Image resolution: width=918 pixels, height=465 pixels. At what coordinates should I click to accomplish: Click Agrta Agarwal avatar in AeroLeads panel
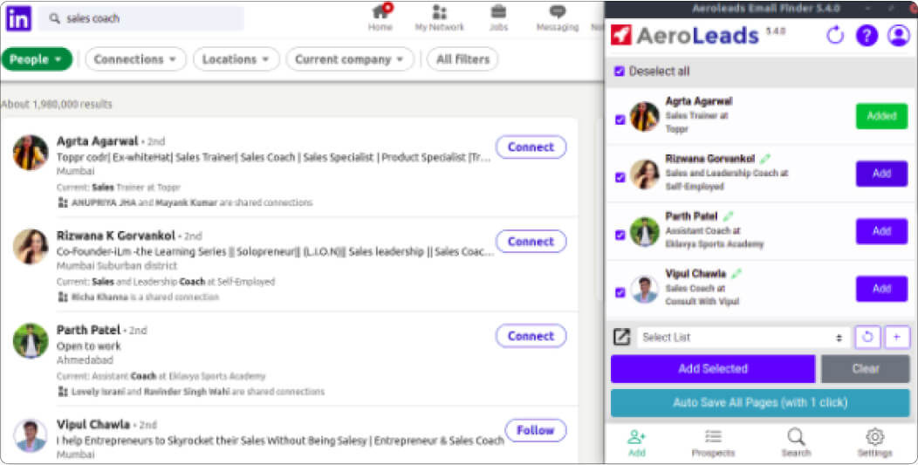(645, 116)
